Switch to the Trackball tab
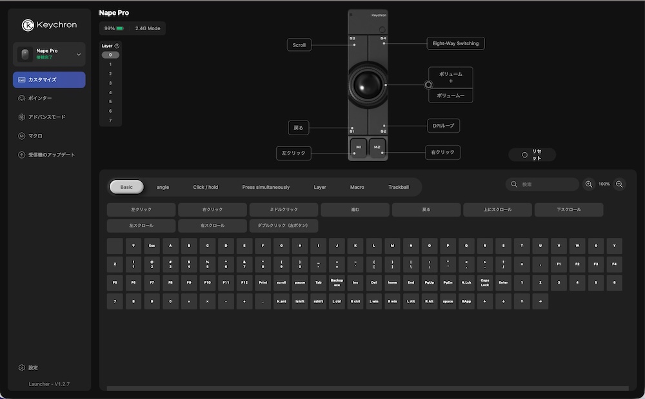This screenshot has width=645, height=399. coord(399,187)
